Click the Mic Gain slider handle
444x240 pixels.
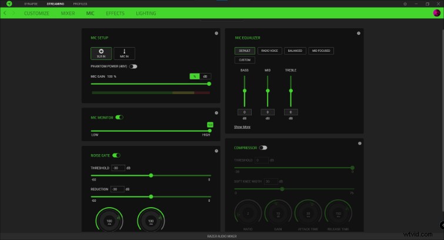click(209, 84)
